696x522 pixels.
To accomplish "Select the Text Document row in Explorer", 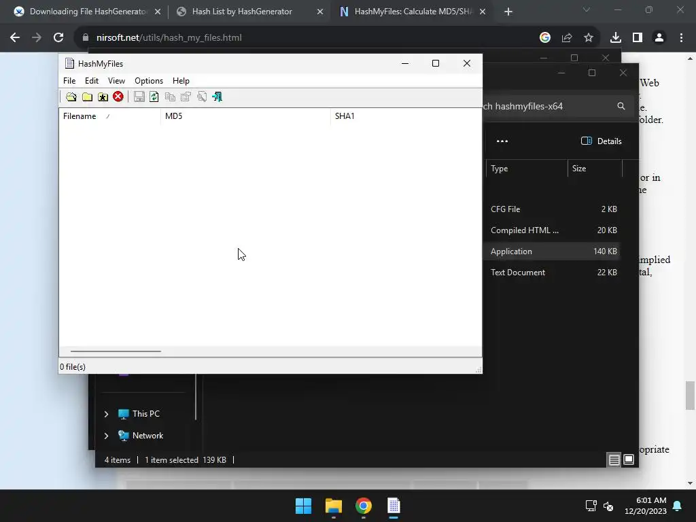I will (x=552, y=273).
